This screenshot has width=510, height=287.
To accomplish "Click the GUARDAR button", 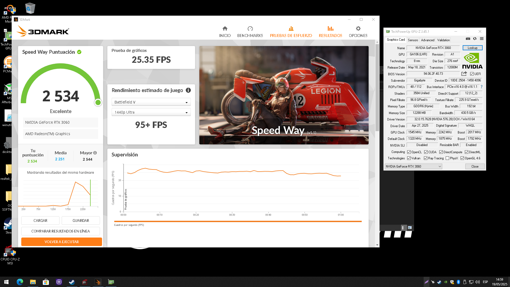I will 81,221.
